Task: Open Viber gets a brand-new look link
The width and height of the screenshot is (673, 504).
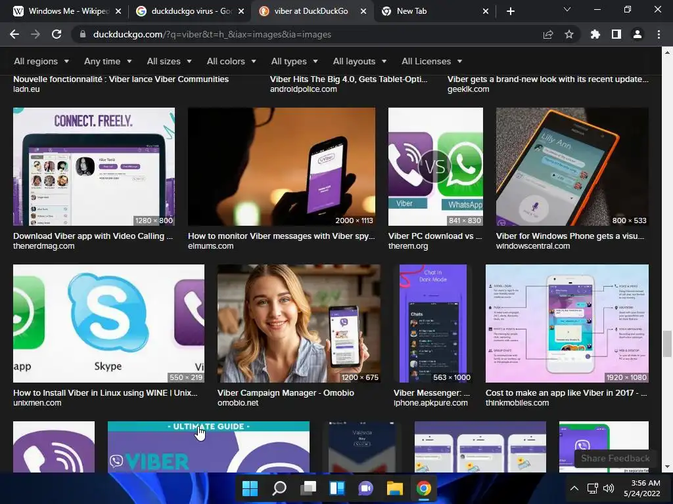Action: (x=547, y=79)
